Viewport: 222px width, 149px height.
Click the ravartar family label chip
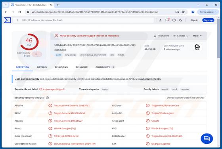point(185,89)
